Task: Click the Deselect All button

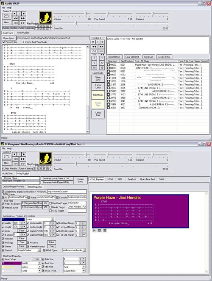Action: click(x=114, y=57)
